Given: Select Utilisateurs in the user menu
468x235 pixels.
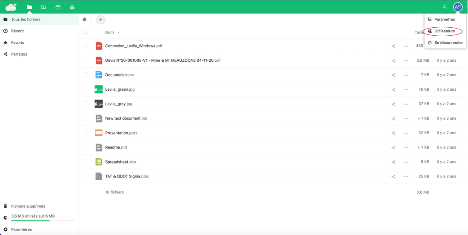Looking at the screenshot, I should pos(445,31).
